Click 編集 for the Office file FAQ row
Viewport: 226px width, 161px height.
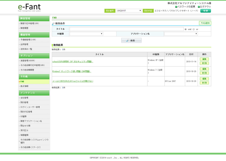click(x=204, y=79)
